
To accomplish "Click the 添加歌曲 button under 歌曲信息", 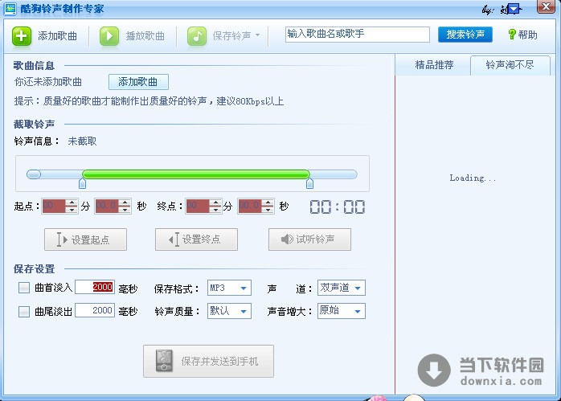I will click(138, 82).
